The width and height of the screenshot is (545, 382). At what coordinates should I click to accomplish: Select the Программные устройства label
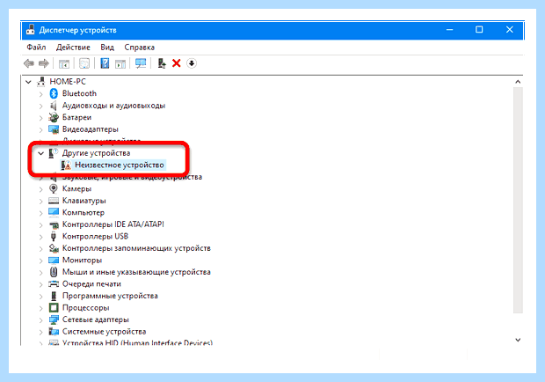tap(110, 296)
